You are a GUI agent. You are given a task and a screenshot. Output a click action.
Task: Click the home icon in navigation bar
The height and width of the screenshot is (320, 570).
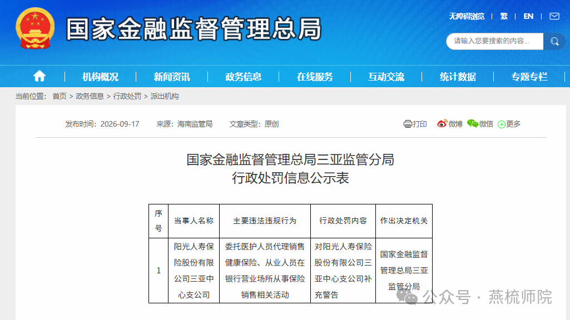[x=39, y=76]
